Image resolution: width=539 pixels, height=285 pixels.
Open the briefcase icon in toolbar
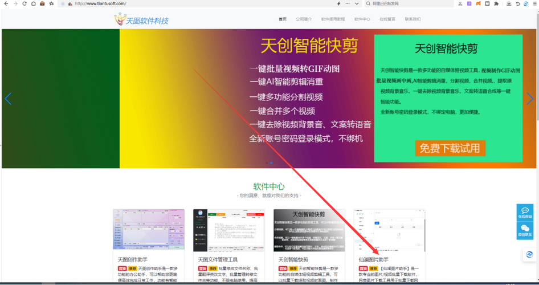click(x=42, y=3)
